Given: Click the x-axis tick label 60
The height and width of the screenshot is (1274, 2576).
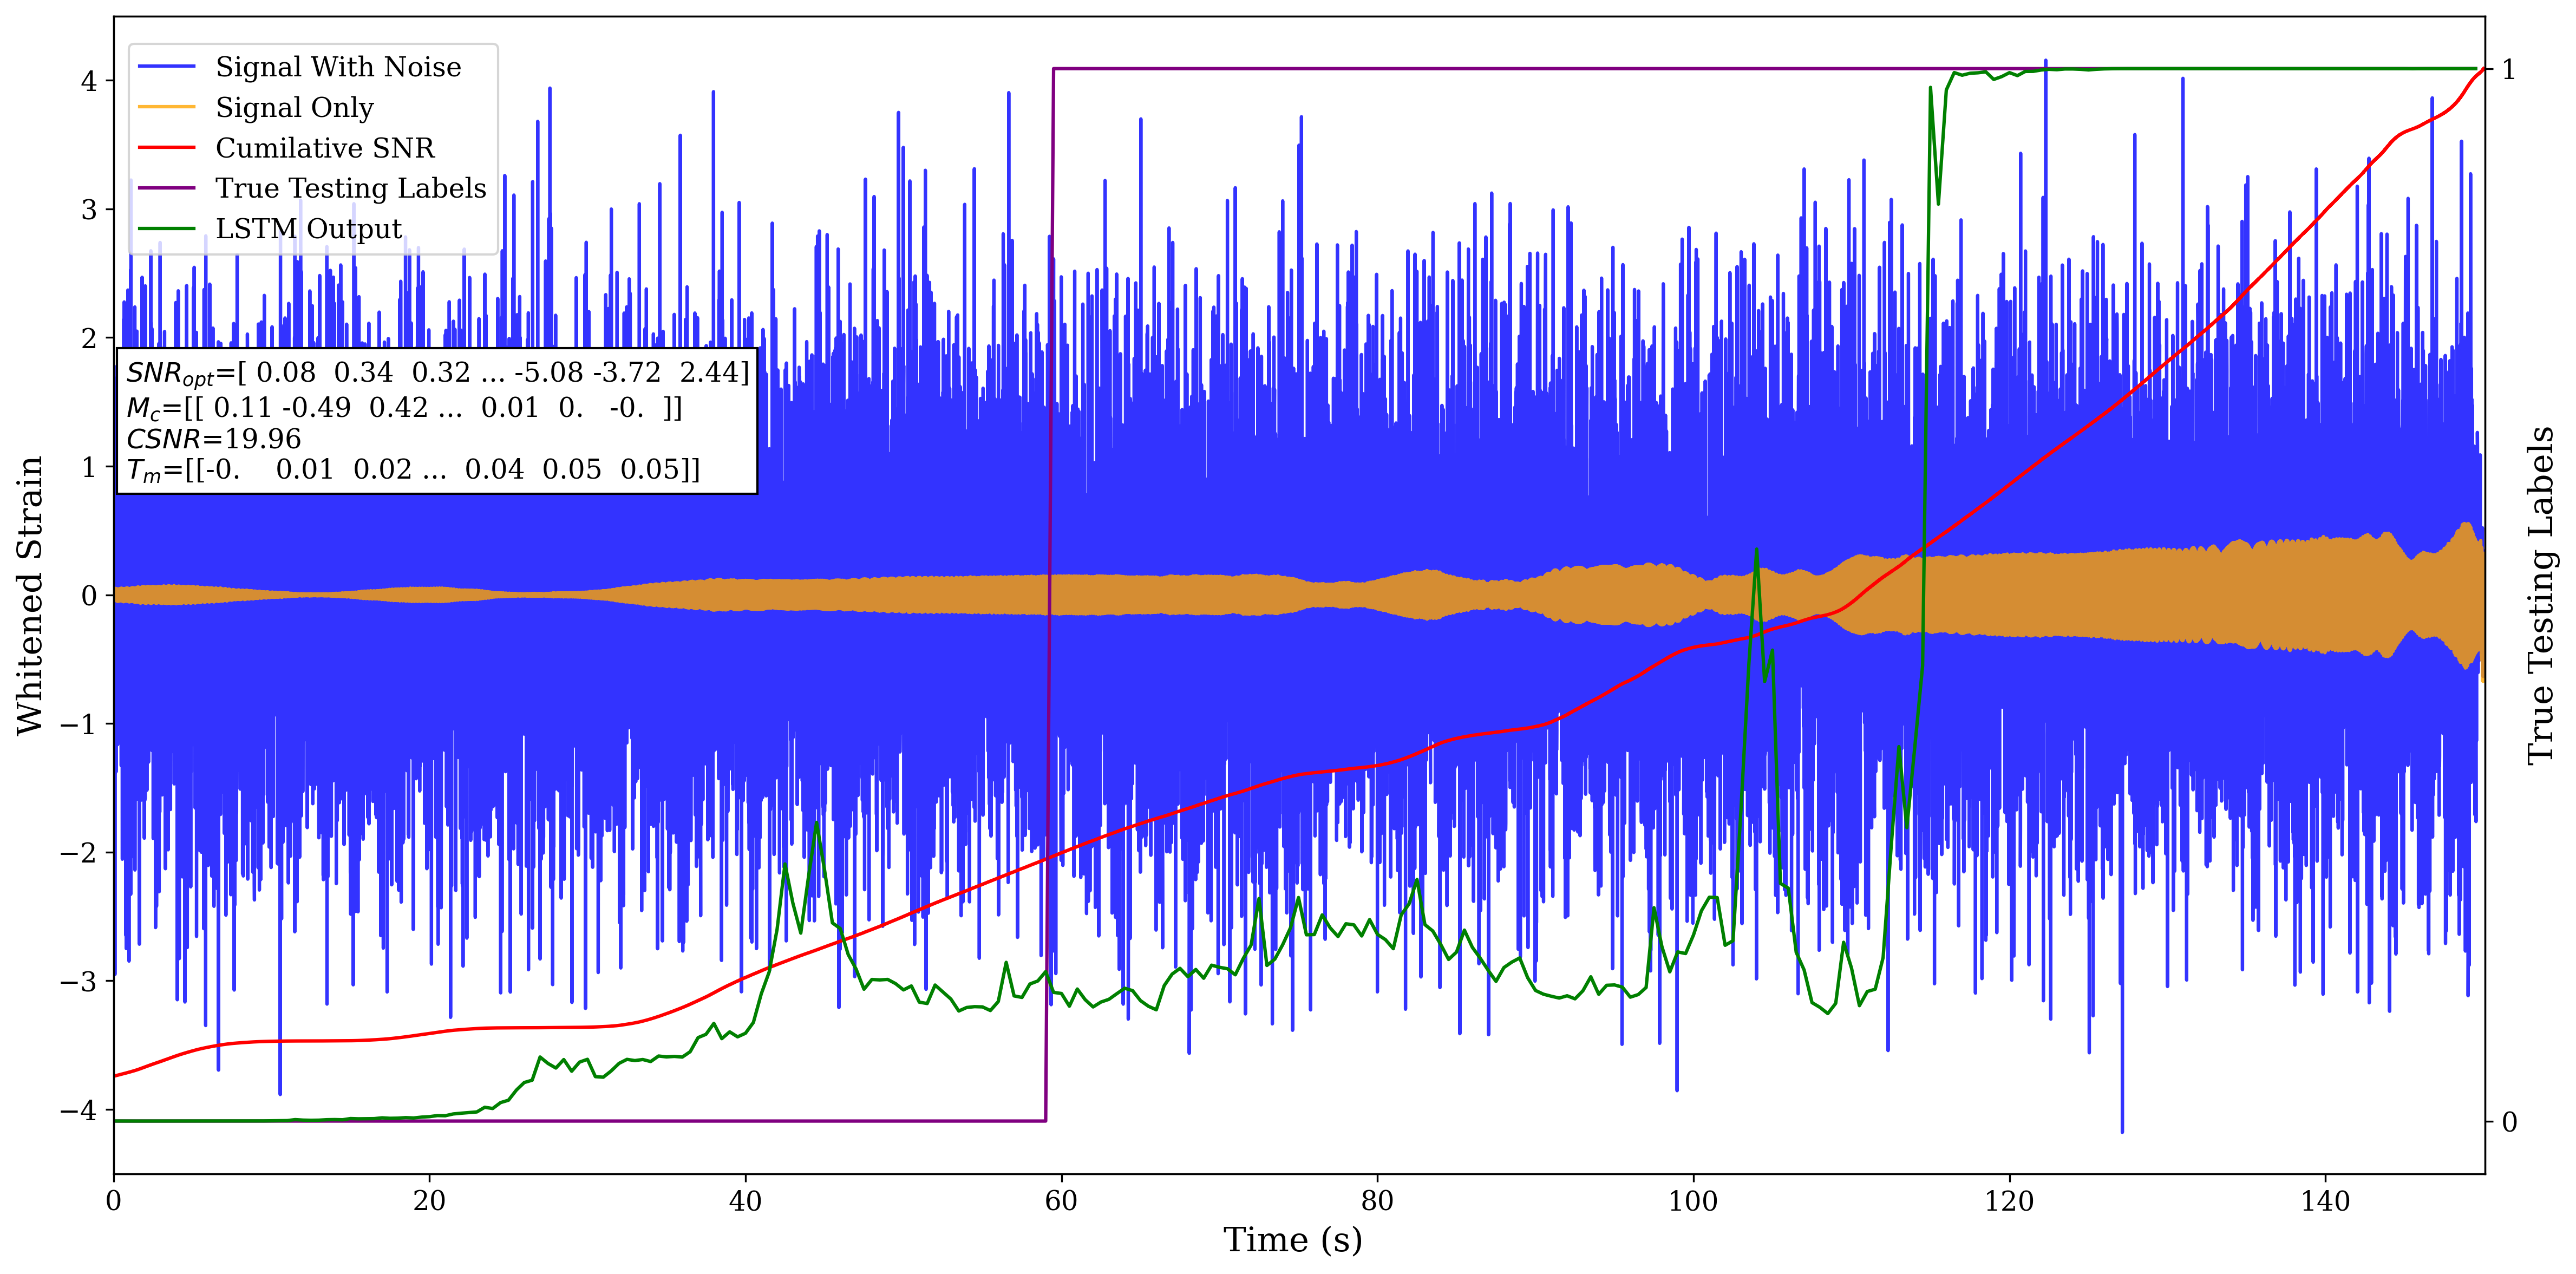Looking at the screenshot, I should (x=1061, y=1201).
